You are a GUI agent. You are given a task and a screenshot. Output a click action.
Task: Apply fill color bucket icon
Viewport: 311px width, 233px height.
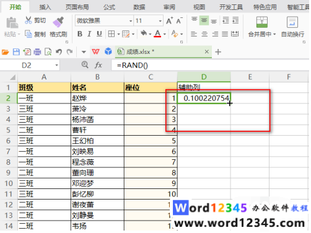pyautogui.click(x=144, y=33)
